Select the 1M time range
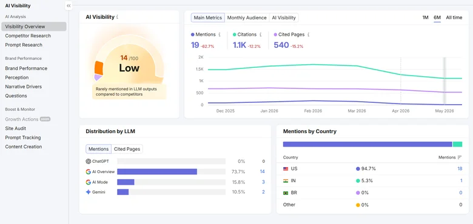 coord(425,18)
